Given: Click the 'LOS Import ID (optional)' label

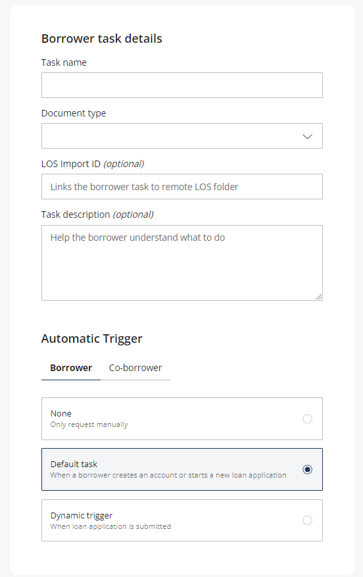Looking at the screenshot, I should (x=93, y=164).
